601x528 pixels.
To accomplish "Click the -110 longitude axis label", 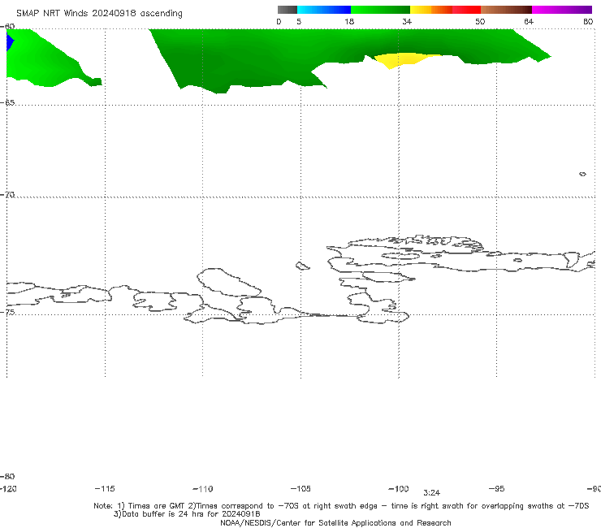I will [x=203, y=489].
